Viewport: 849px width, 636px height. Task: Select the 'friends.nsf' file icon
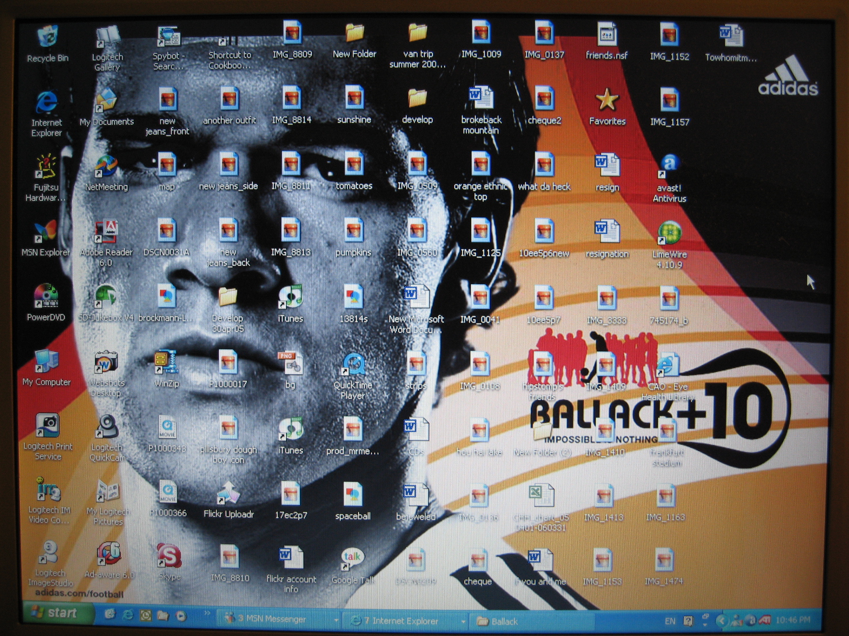607,34
